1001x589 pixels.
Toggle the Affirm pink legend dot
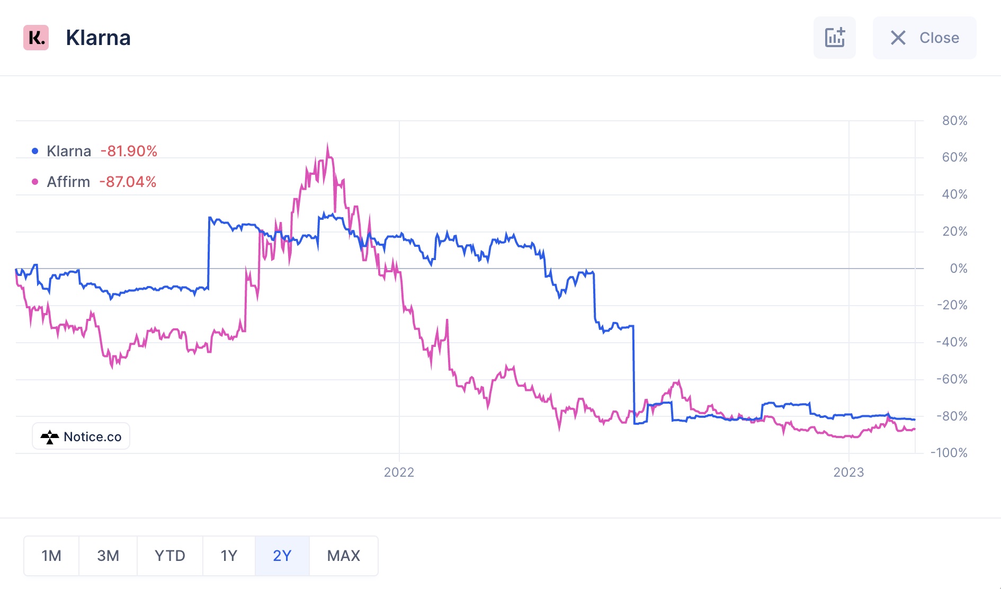35,182
